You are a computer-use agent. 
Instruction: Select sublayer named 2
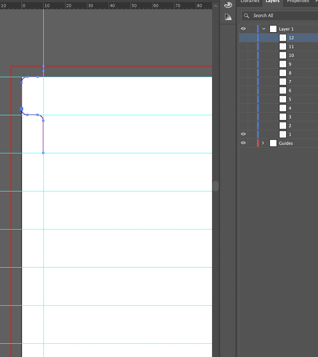pyautogui.click(x=290, y=126)
